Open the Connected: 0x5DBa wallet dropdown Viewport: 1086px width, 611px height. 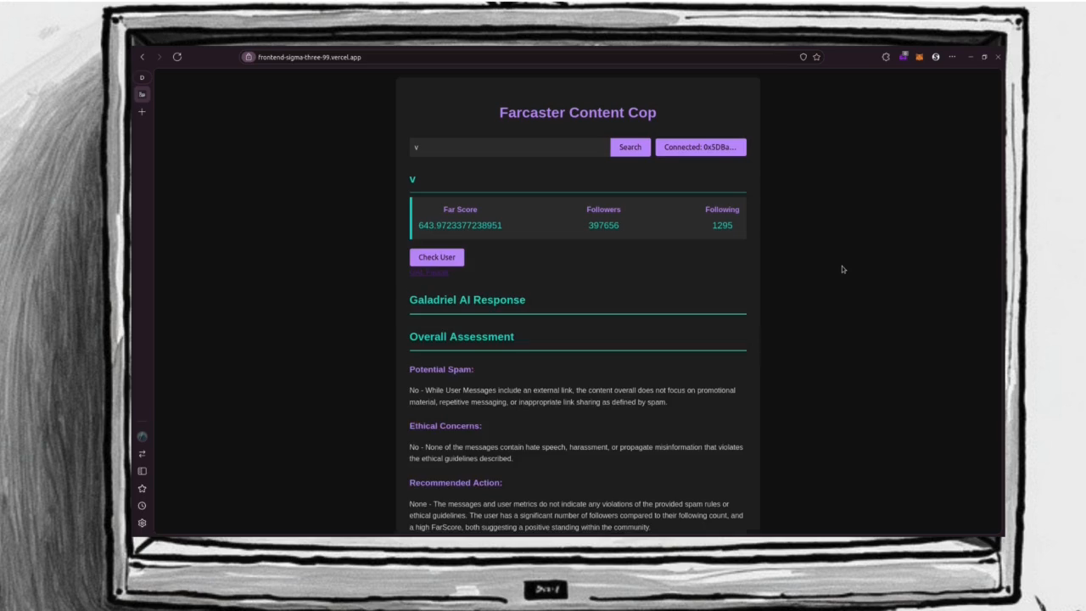[700, 147]
